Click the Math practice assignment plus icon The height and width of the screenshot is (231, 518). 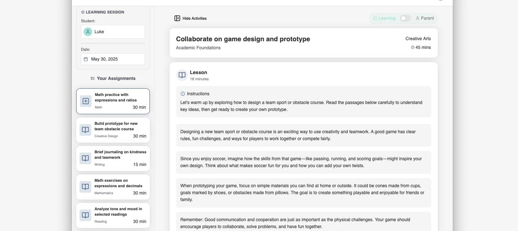tap(86, 101)
